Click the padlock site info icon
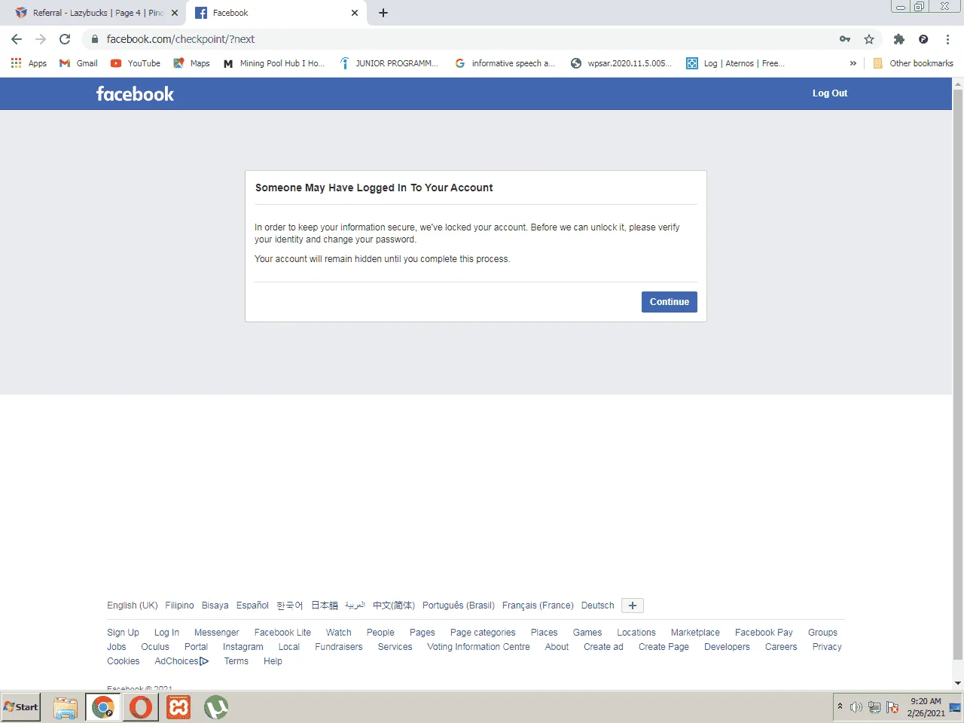This screenshot has height=723, width=964. click(x=94, y=39)
